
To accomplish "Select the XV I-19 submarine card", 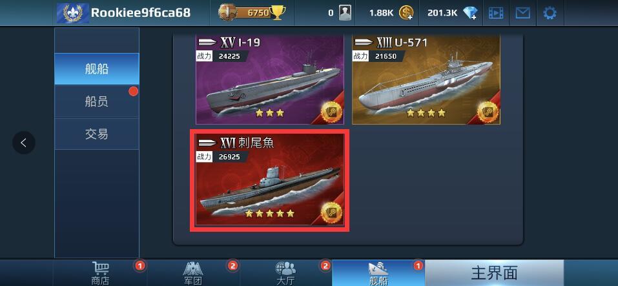I will tap(269, 79).
